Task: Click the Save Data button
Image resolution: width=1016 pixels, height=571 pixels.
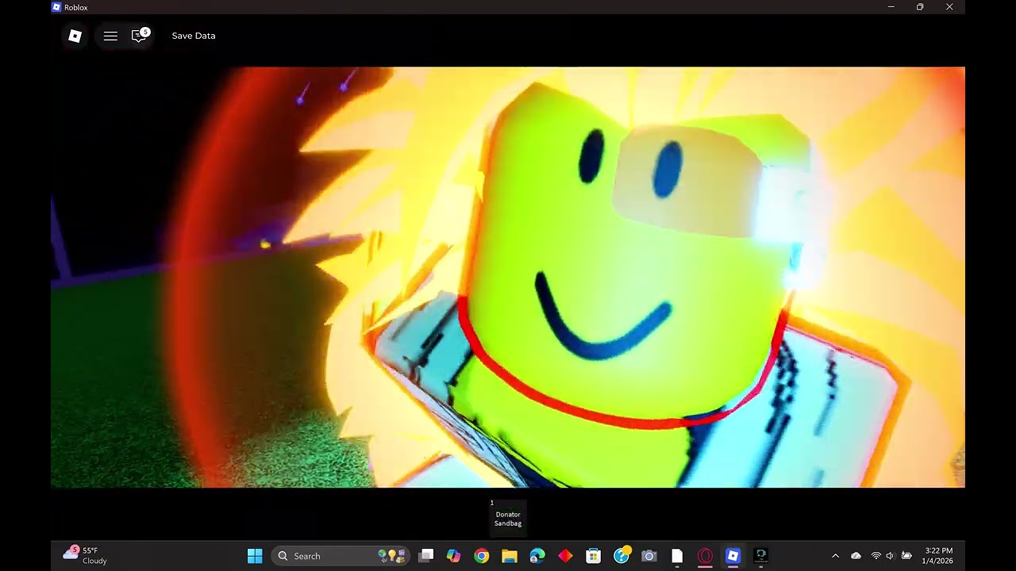Action: tap(194, 36)
